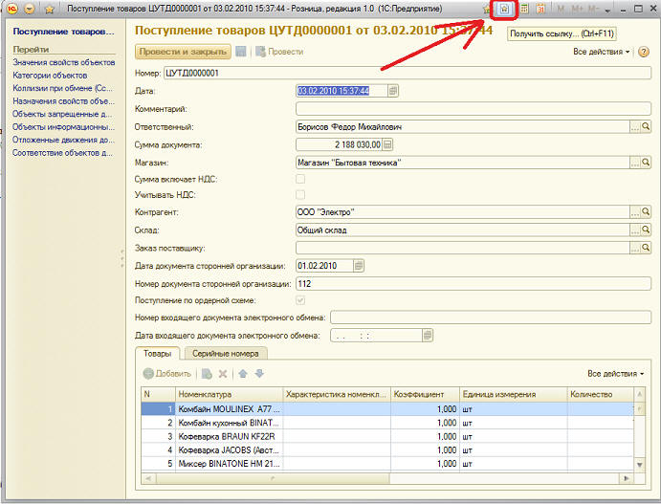
Task: Click the select (...) button for Магазин
Action: click(635, 163)
